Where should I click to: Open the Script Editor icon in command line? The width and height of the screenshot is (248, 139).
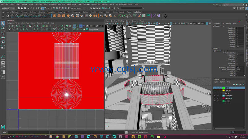point(126,133)
